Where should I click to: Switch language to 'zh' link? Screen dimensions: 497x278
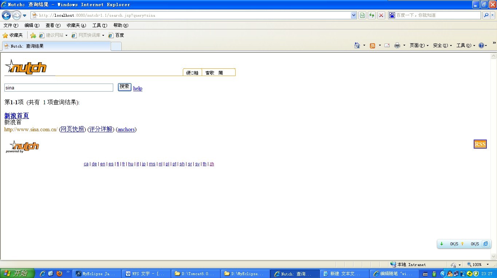point(212,164)
